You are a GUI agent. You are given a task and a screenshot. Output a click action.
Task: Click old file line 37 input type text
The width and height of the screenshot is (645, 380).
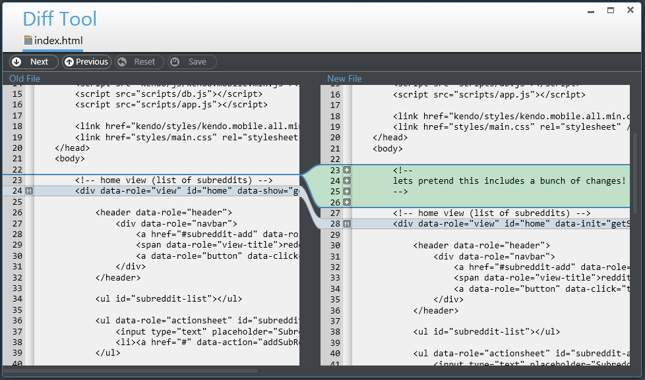pyautogui.click(x=207, y=331)
